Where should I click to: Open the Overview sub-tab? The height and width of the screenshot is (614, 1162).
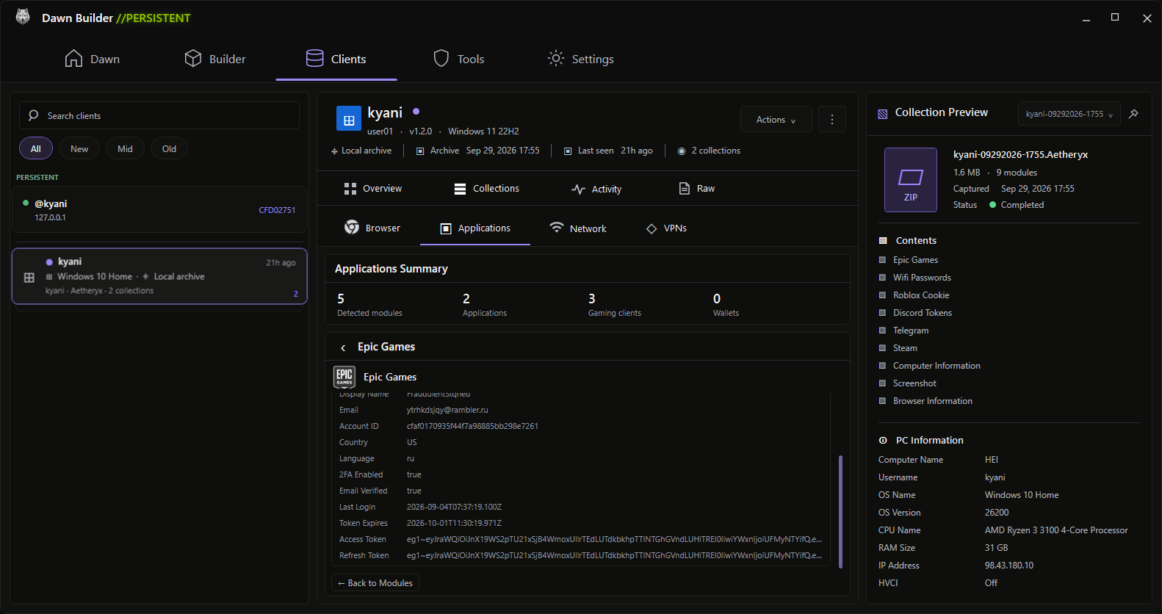click(x=373, y=189)
